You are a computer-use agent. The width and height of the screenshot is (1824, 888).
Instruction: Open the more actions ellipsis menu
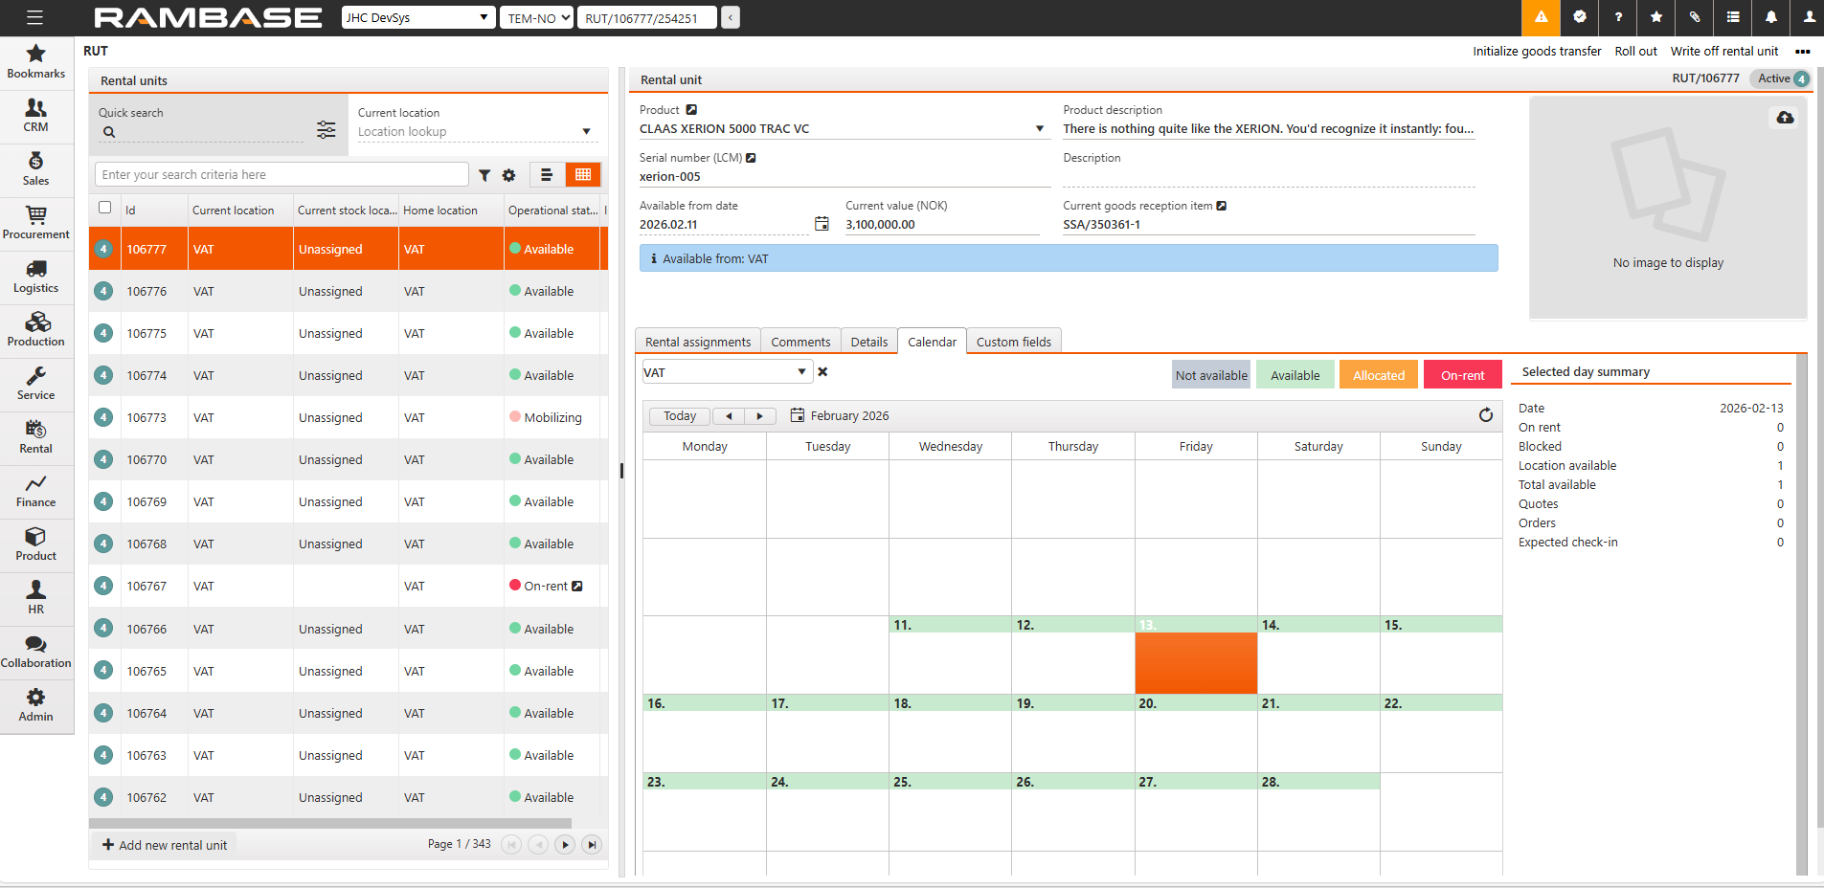[x=1803, y=52]
